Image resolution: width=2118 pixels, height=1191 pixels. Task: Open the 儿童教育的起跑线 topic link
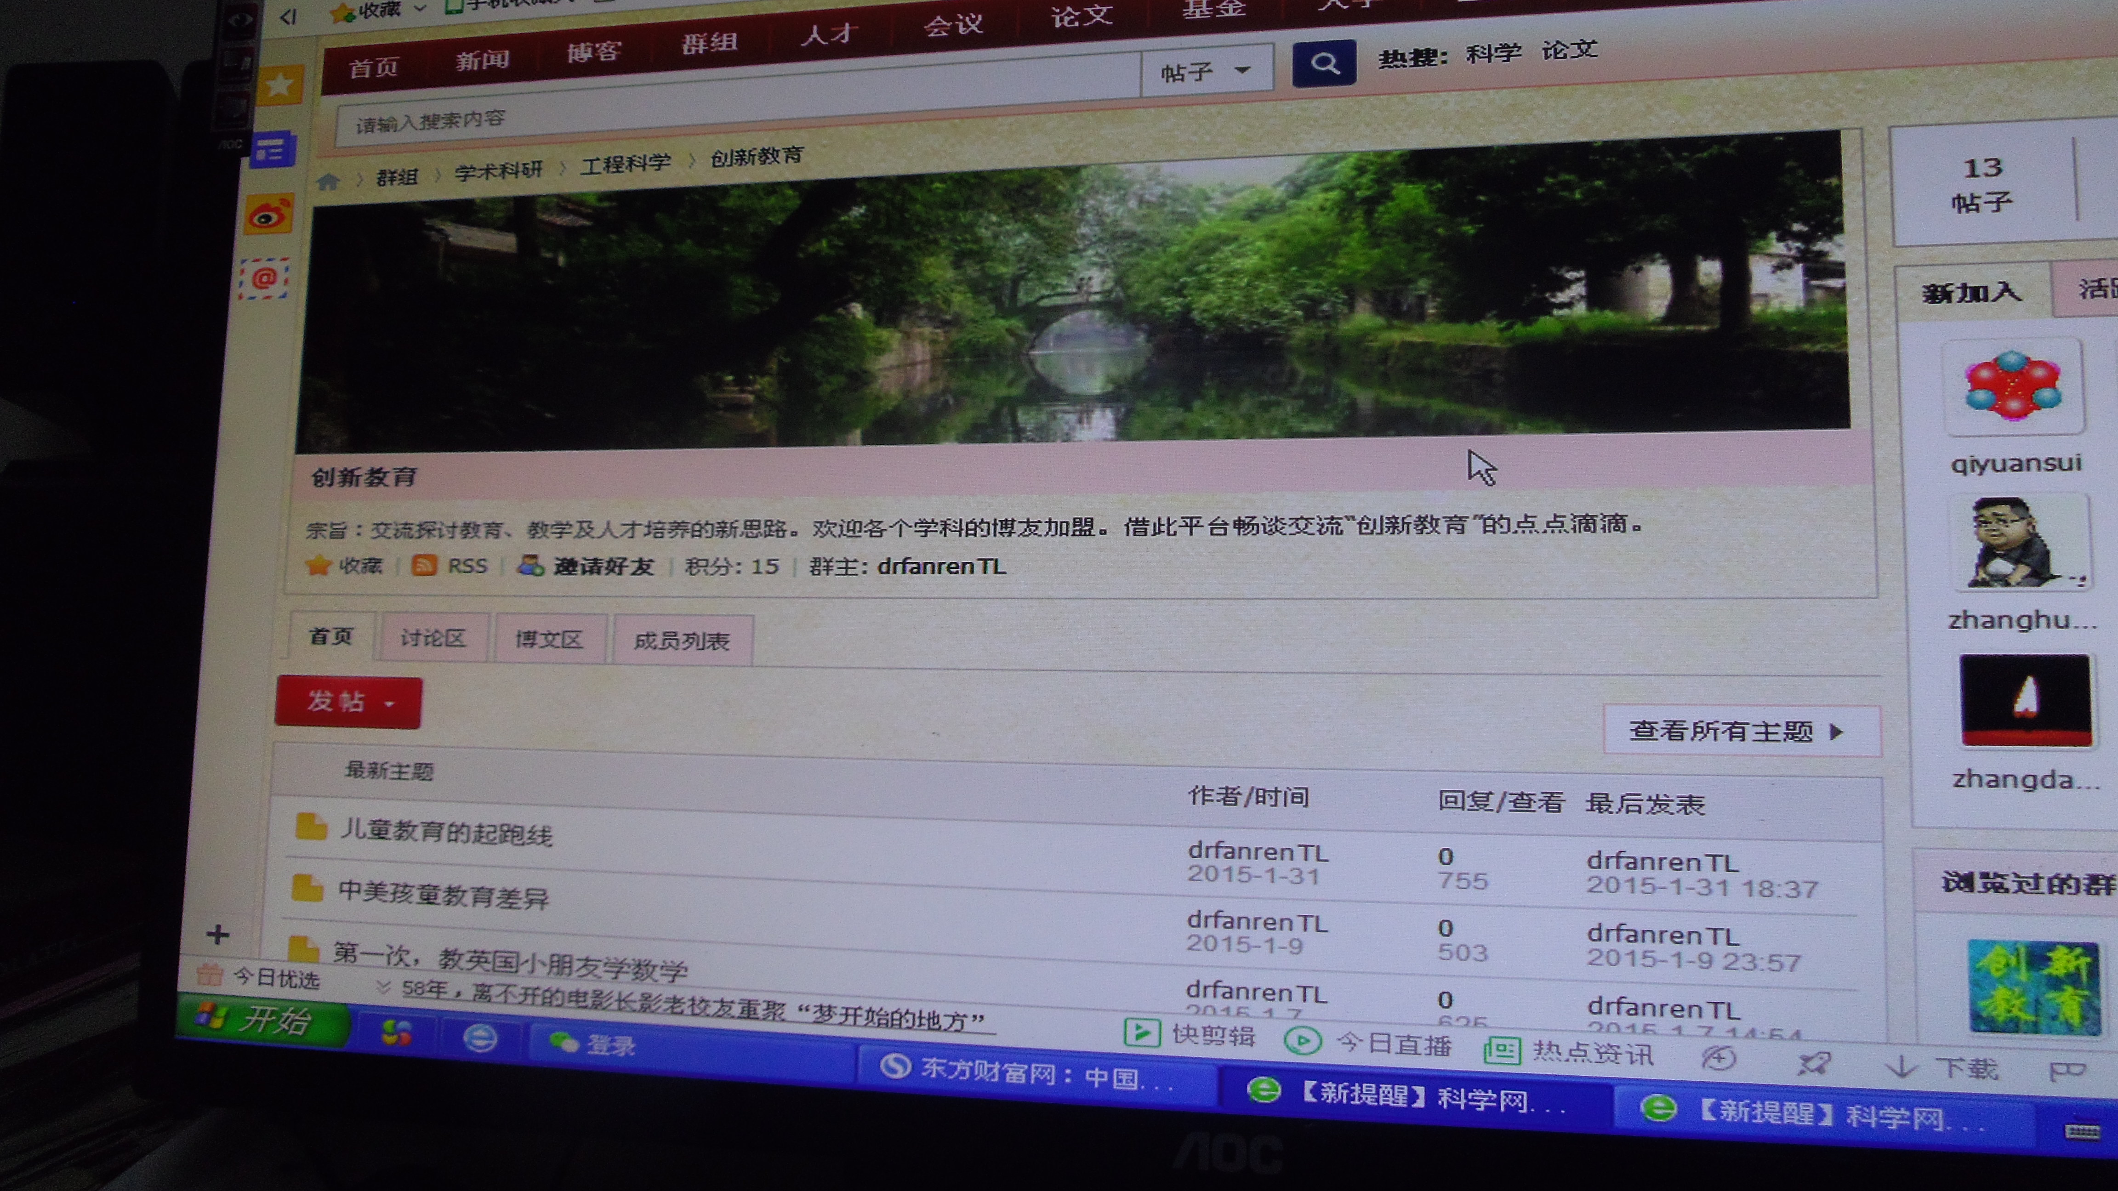(446, 832)
